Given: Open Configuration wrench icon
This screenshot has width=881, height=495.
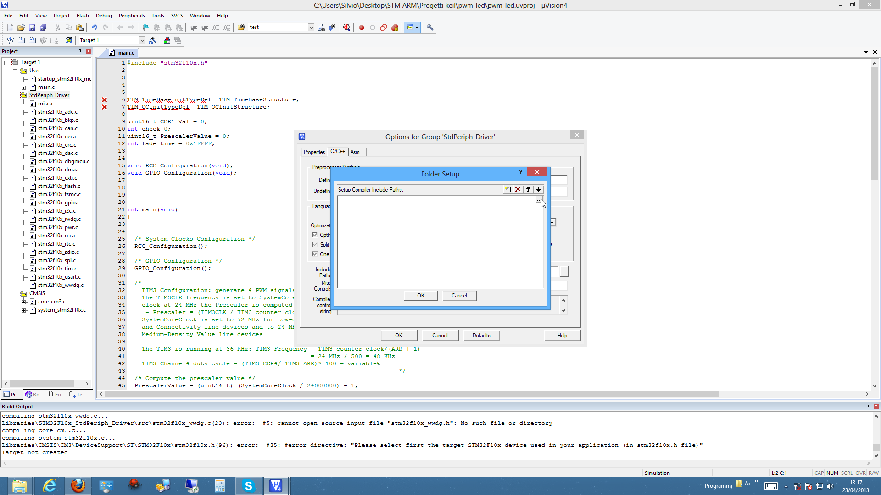Looking at the screenshot, I should [x=430, y=27].
